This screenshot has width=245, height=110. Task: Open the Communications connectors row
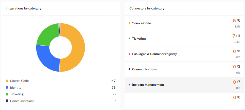(184, 69)
